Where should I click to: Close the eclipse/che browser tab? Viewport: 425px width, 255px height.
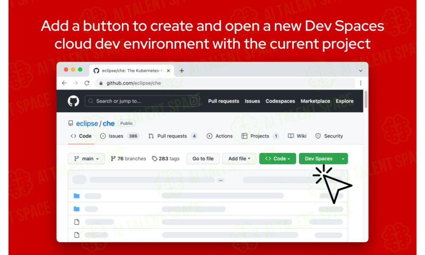click(x=168, y=71)
